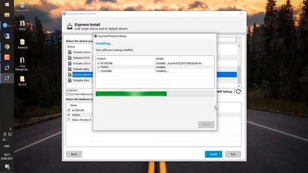Click the Device column header

pos(71,47)
